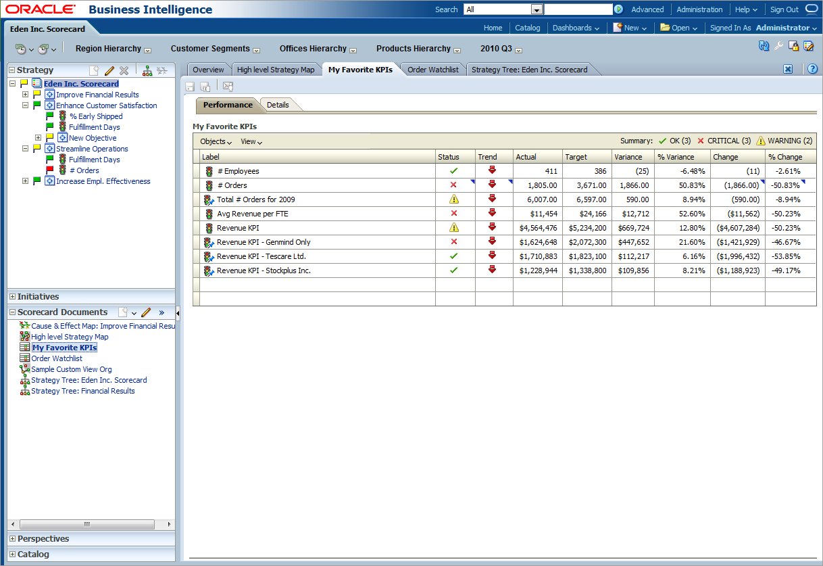
Task: Open Offices Hierarchy dropdown
Action: pyautogui.click(x=353, y=50)
